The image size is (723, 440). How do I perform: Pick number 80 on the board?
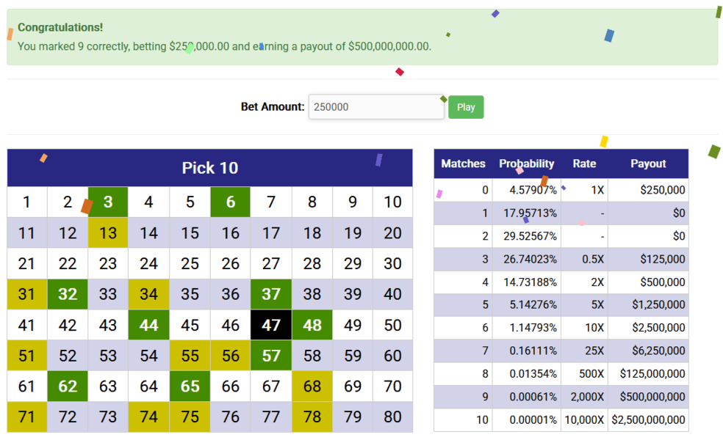(x=393, y=417)
